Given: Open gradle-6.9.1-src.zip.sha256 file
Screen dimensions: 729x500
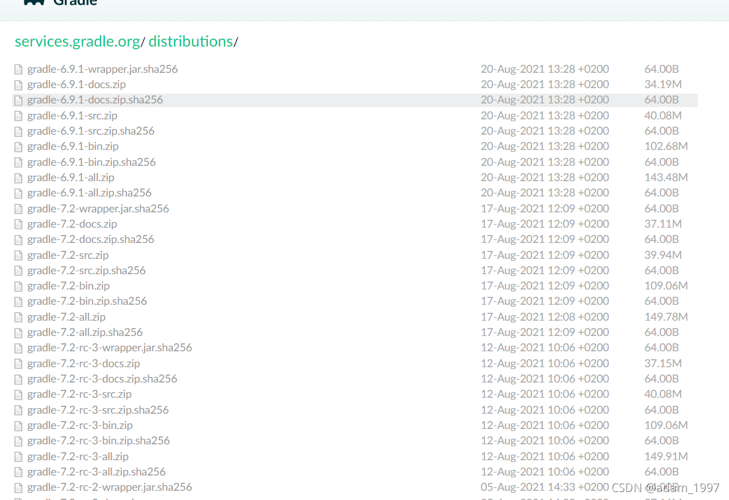Looking at the screenshot, I should click(91, 131).
